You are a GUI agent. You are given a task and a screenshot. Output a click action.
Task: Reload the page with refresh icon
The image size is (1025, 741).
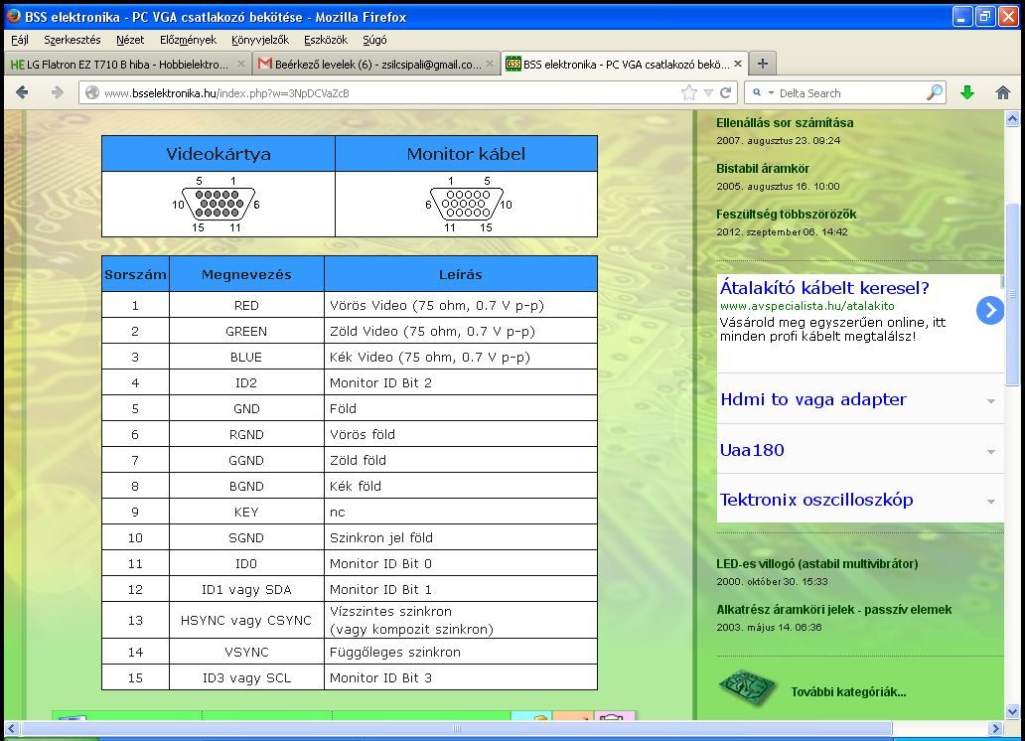coord(726,92)
